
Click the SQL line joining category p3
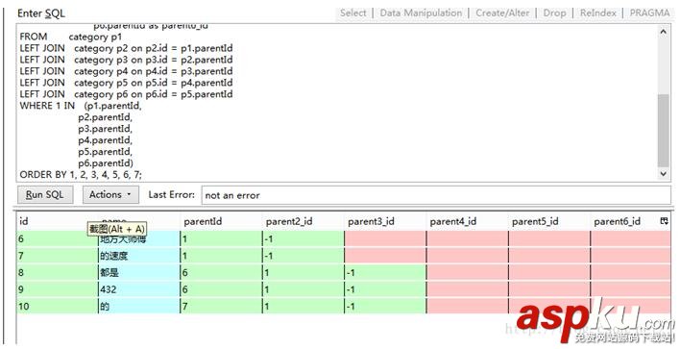pyautogui.click(x=126, y=60)
